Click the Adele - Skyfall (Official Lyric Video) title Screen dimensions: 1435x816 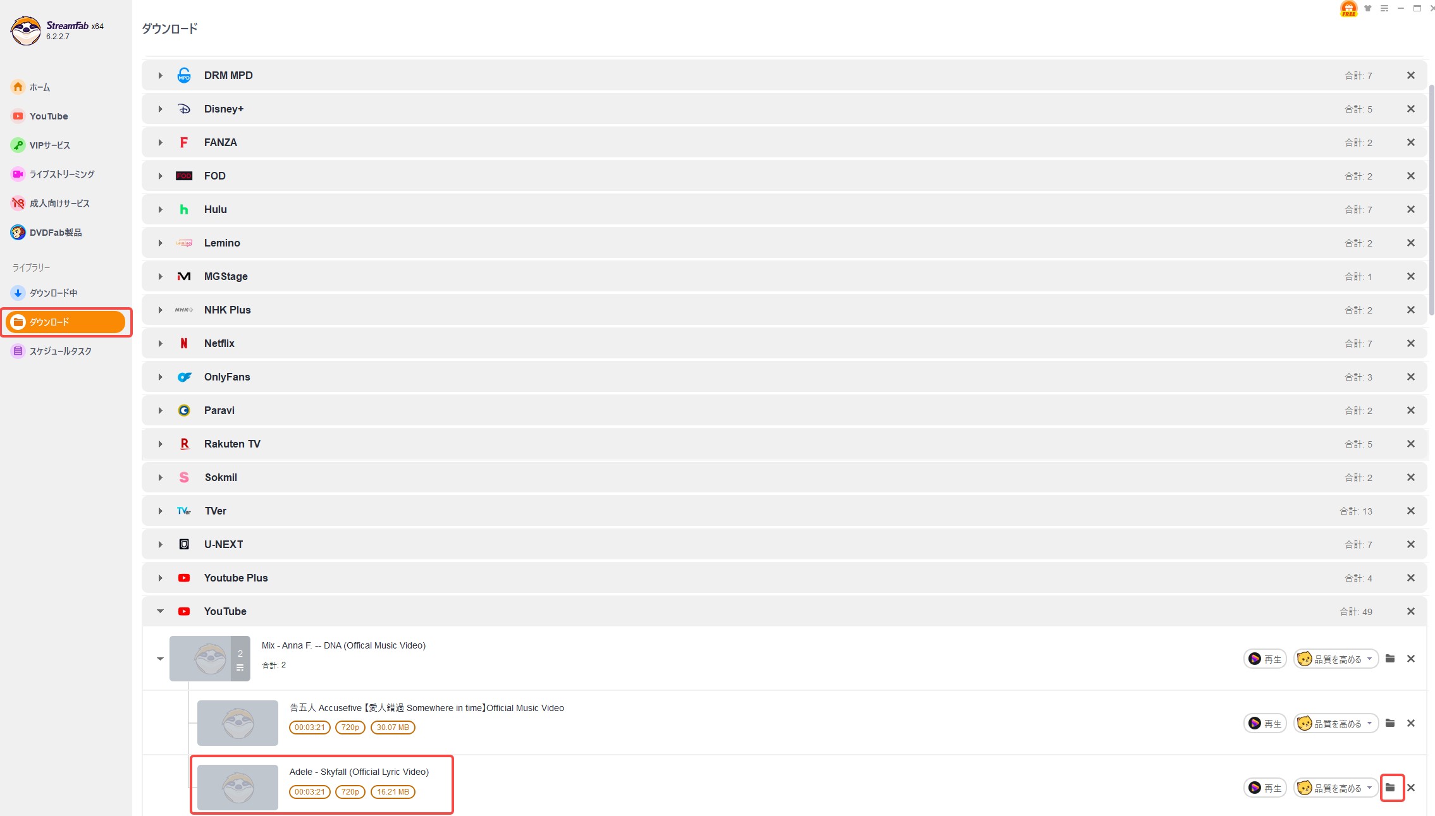pyautogui.click(x=359, y=772)
